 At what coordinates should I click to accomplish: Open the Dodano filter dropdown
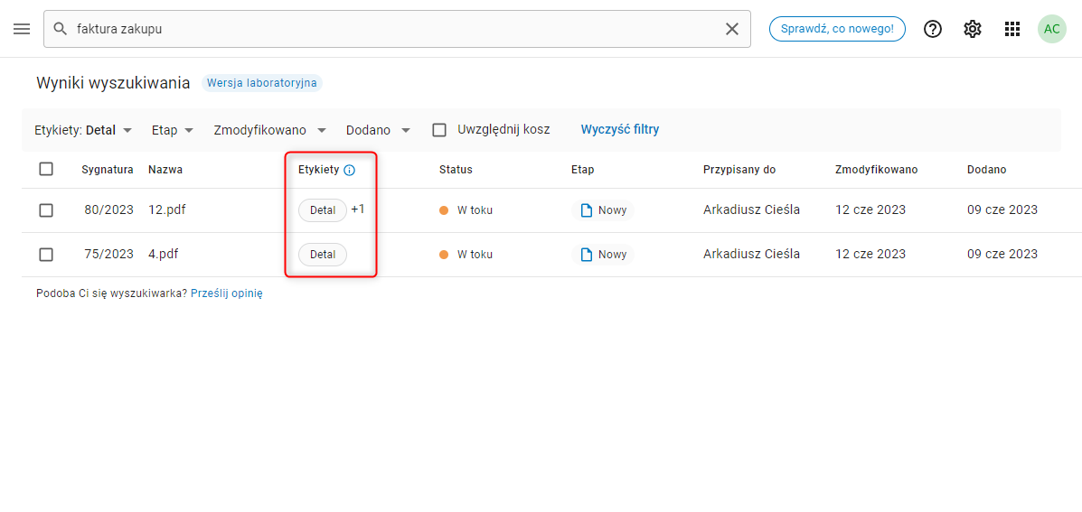coord(378,130)
